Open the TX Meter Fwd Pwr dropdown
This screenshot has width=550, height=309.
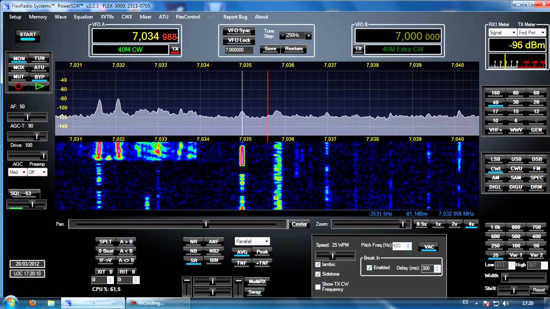click(x=532, y=33)
